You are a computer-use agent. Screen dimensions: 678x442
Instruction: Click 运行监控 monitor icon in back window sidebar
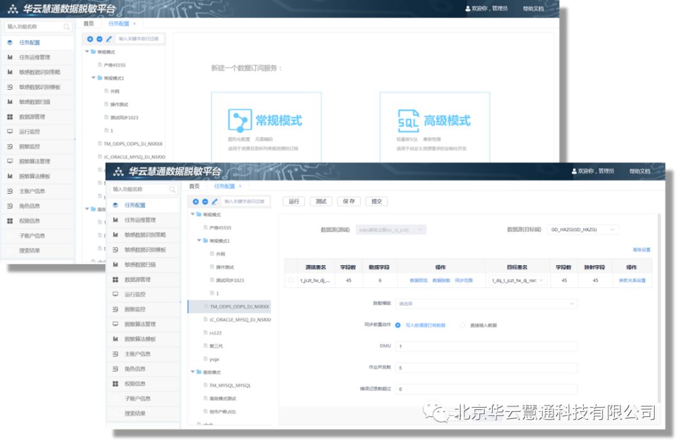pyautogui.click(x=10, y=132)
